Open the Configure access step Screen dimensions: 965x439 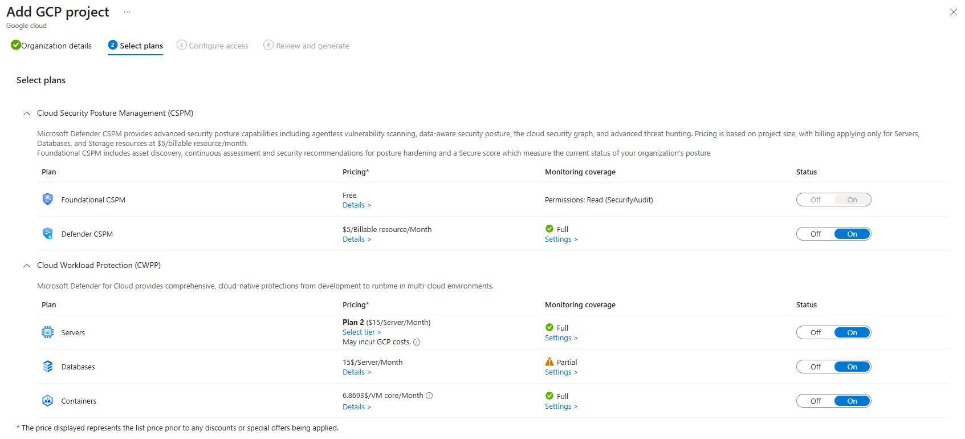213,46
